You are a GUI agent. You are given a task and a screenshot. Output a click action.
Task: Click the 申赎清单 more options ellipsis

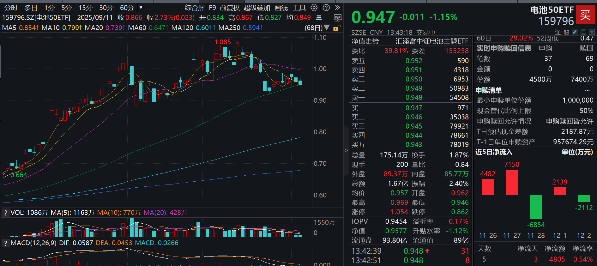(587, 90)
